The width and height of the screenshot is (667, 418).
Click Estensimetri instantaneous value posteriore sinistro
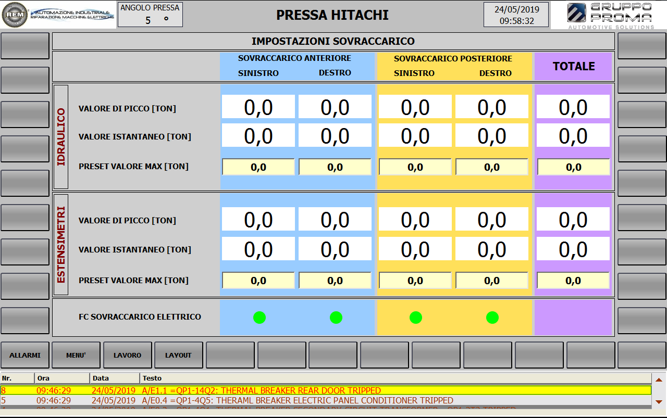[x=415, y=249]
